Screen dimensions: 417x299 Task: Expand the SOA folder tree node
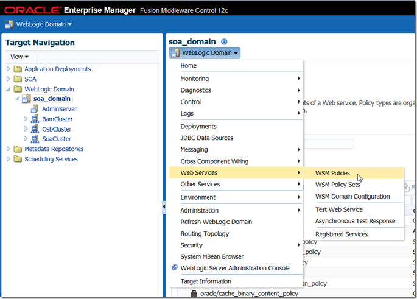[x=9, y=79]
